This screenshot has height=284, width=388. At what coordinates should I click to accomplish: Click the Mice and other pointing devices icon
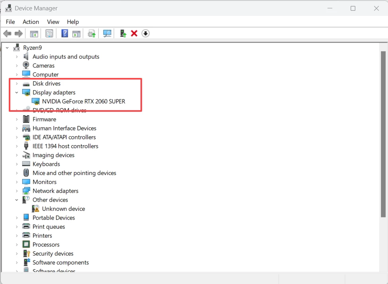pos(26,173)
